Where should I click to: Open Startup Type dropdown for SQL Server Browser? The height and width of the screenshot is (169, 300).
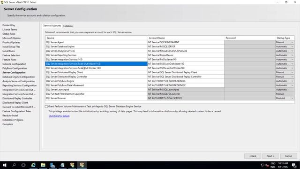point(292,98)
